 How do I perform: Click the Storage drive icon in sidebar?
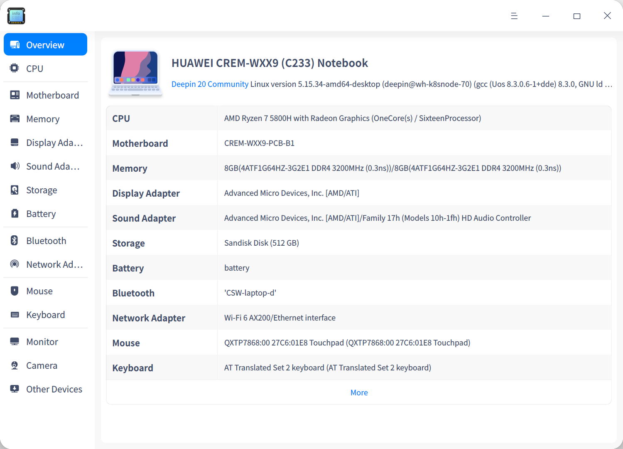[15, 190]
